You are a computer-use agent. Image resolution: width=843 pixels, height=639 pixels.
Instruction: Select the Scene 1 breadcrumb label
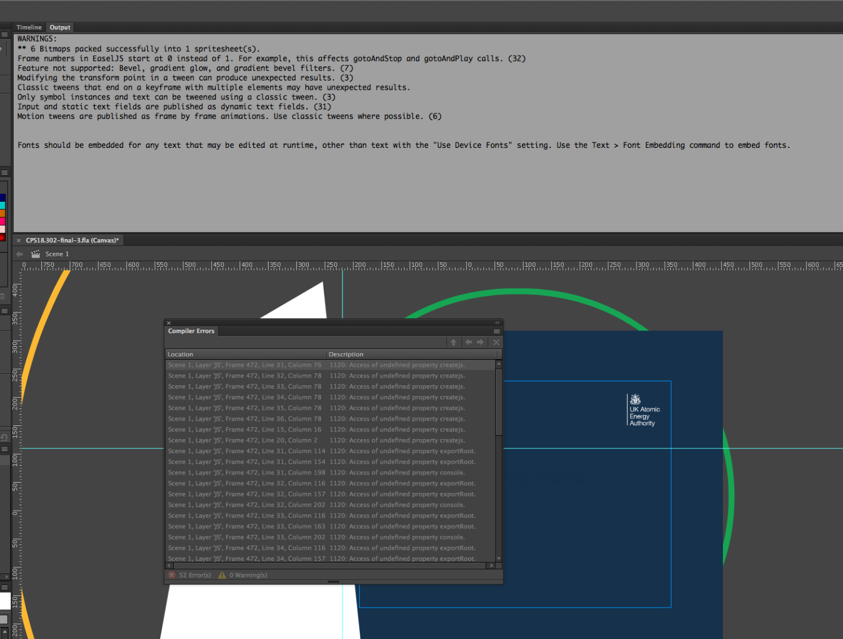coord(57,254)
